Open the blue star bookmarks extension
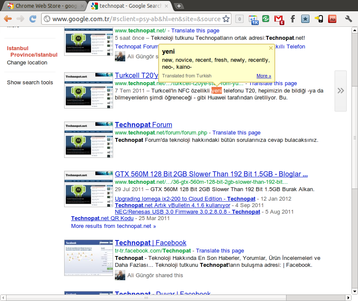The width and height of the screenshot is (358, 301). (x=305, y=19)
